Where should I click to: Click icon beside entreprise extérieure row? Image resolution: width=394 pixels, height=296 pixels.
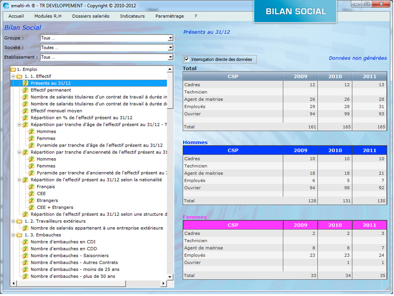tap(26, 228)
